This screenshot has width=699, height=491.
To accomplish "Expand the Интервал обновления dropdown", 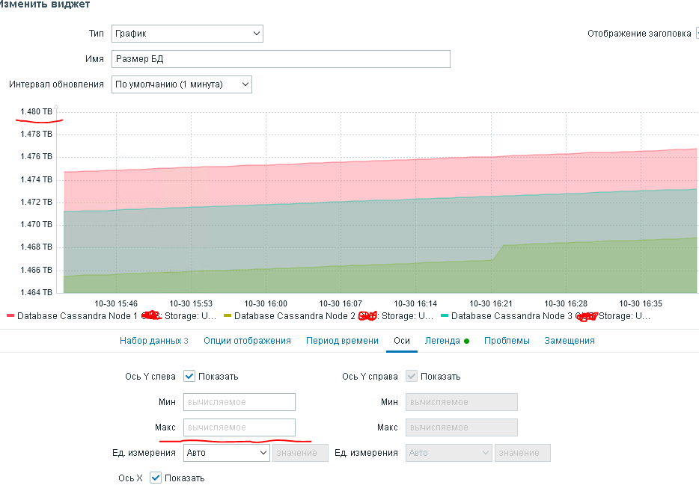I will click(x=182, y=84).
